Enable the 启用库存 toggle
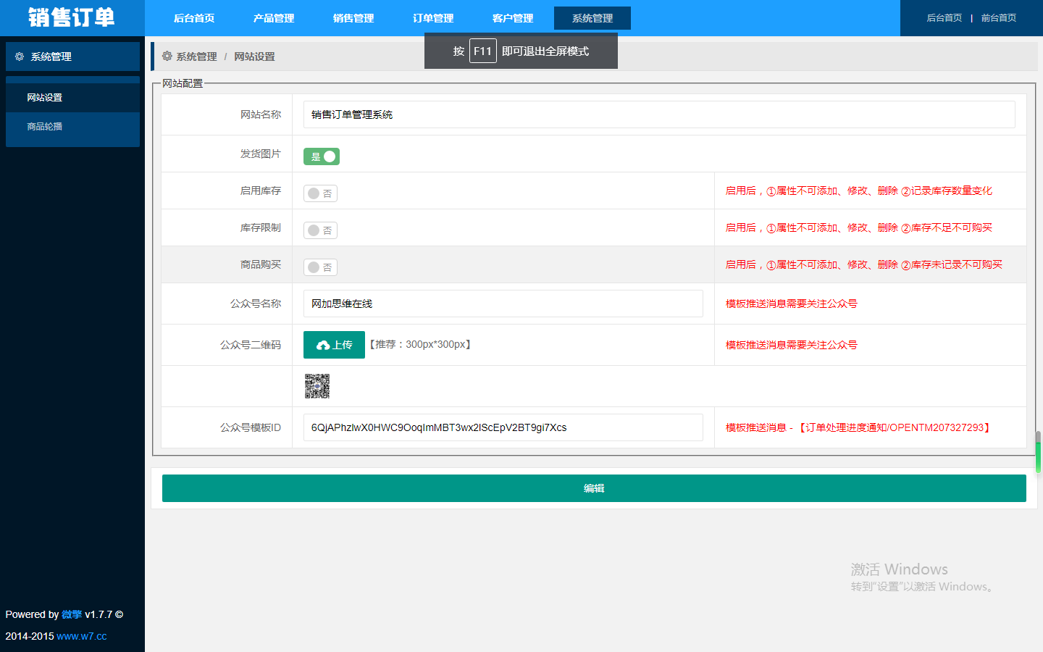The image size is (1043, 652). 320,193
